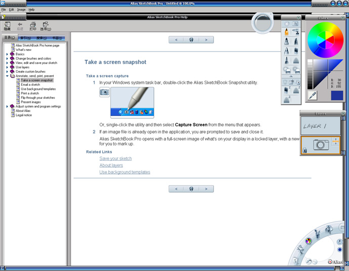Follow Use background templates link

pyautogui.click(x=124, y=172)
